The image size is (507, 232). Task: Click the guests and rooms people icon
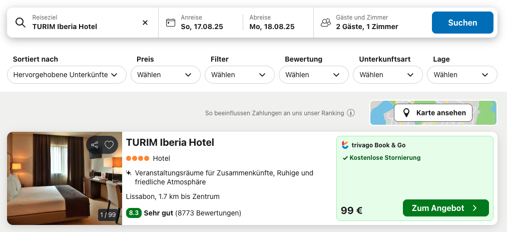326,23
